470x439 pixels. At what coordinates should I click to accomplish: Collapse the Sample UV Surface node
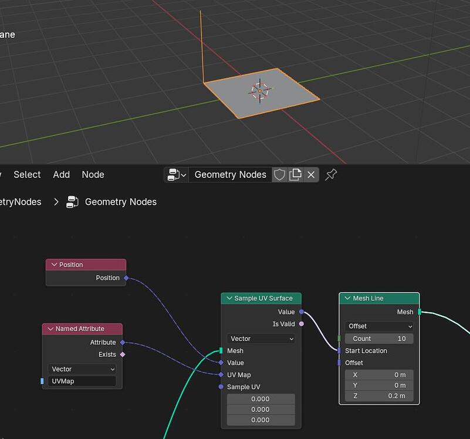tap(229, 298)
